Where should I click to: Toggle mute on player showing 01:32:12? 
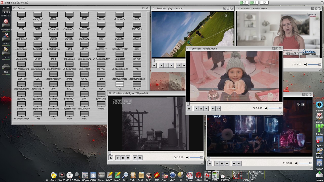[296, 163]
